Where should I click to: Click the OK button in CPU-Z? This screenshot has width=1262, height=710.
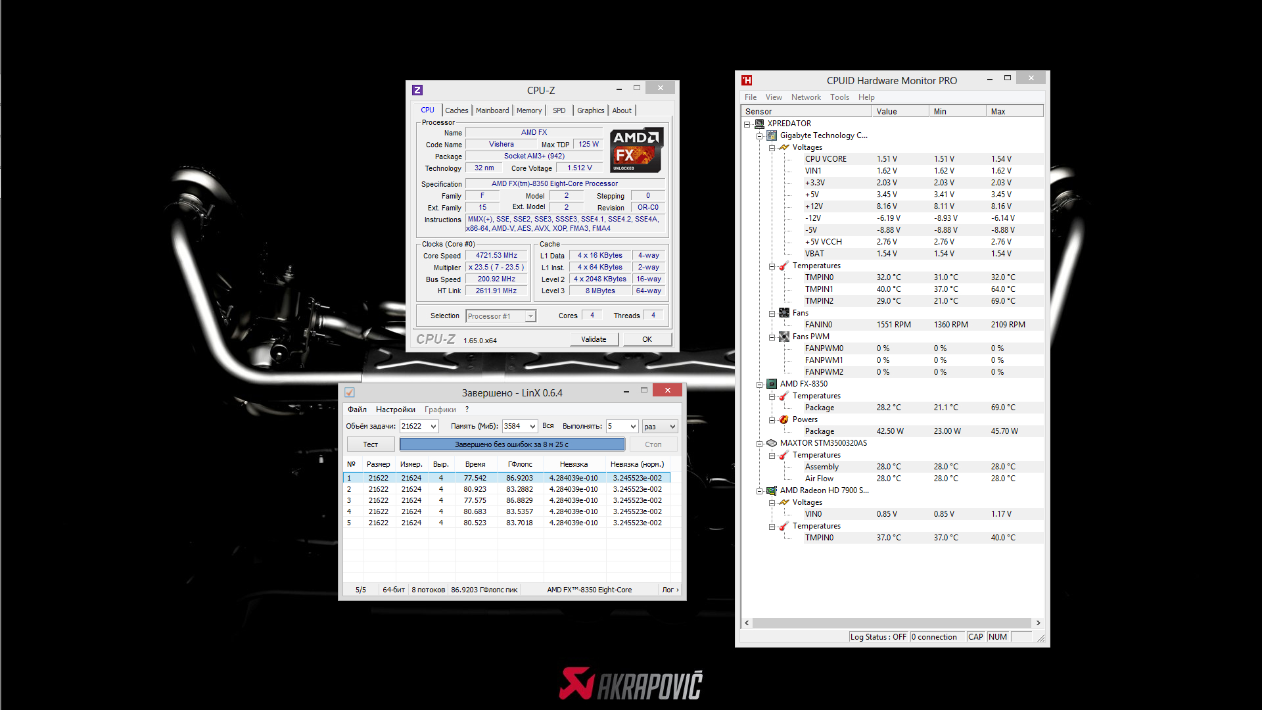tap(647, 339)
